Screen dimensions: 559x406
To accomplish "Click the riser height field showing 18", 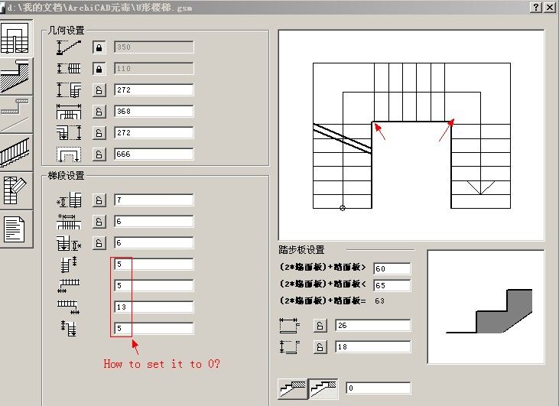I will (373, 347).
